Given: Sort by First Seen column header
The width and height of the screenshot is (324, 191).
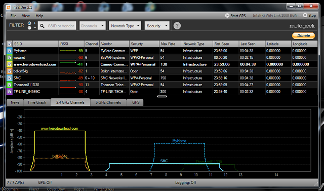Looking at the screenshot, I should point(226,44).
